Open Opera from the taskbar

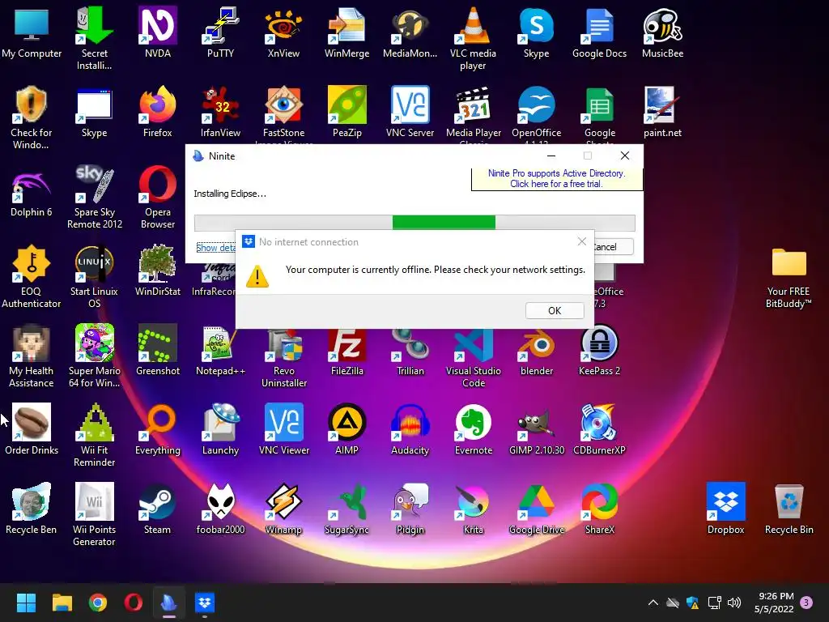[x=134, y=603]
